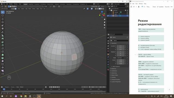The width and height of the screenshot is (174, 98).
Task: Open Blender from the Windows taskbar
Action: click(x=39, y=96)
